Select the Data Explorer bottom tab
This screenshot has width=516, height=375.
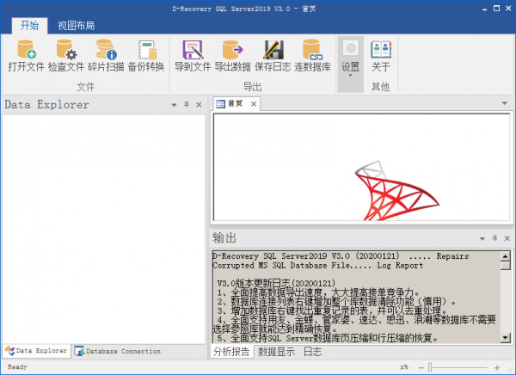coord(36,351)
